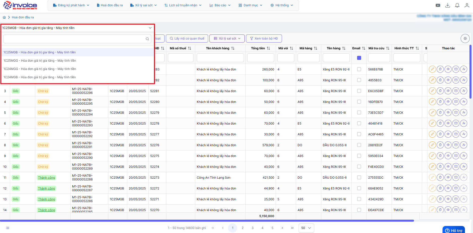Open Xử lý sai sót toolbar dropdown
This screenshot has width=473, height=233.
pyautogui.click(x=227, y=38)
